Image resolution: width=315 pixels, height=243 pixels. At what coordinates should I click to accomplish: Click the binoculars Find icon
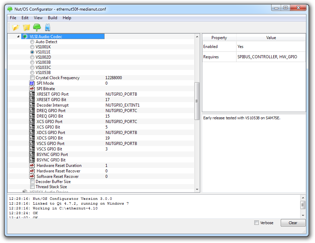coord(47,27)
